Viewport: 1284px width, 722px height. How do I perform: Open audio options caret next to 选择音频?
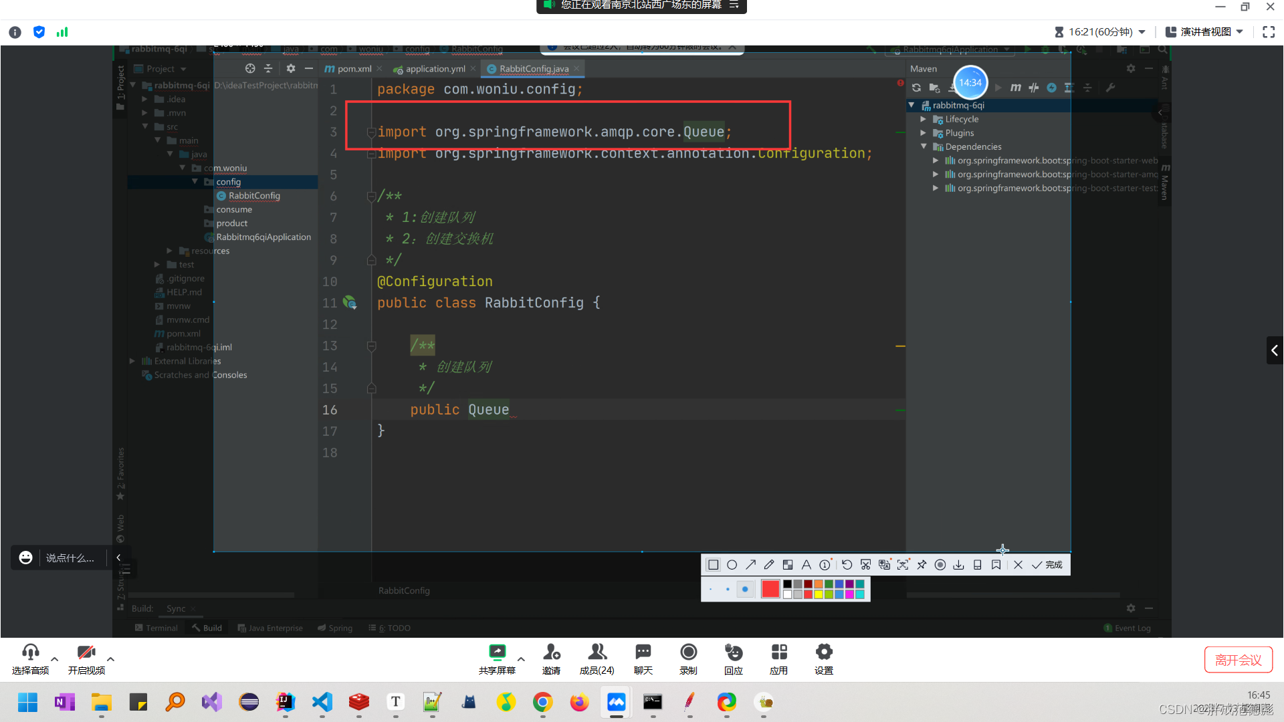55,658
